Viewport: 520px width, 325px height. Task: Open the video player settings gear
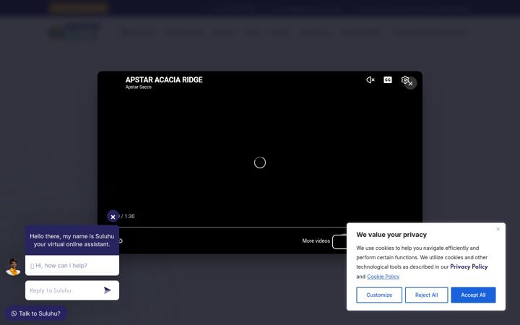(404, 79)
